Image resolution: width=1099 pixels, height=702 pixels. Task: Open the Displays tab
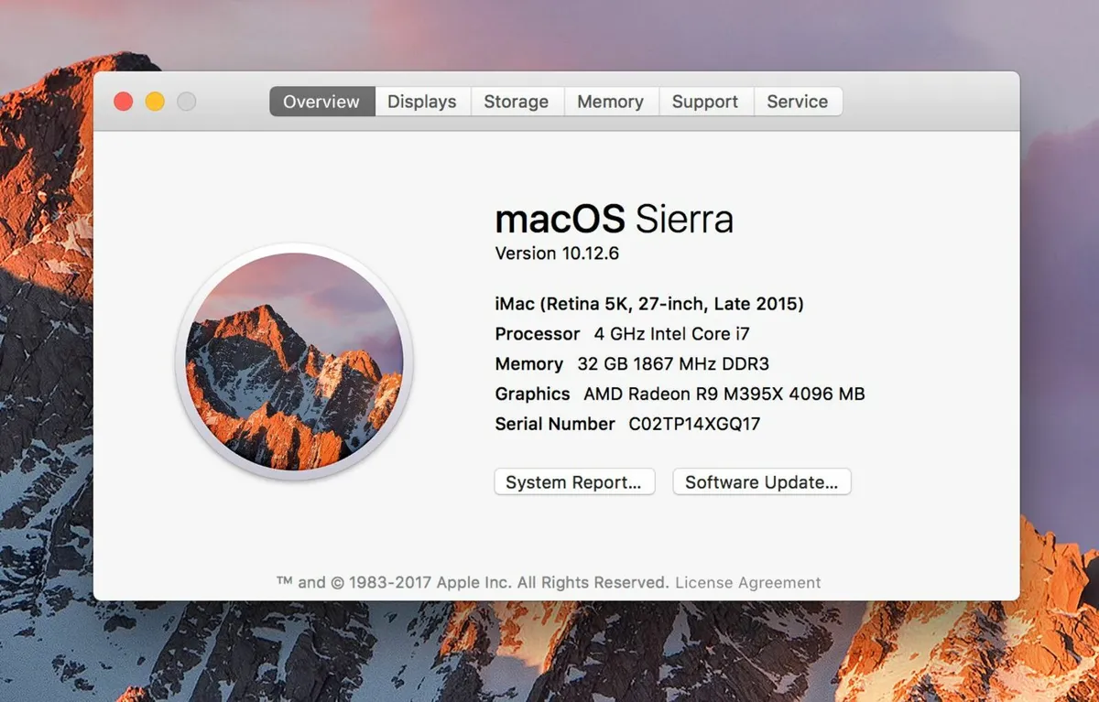422,102
